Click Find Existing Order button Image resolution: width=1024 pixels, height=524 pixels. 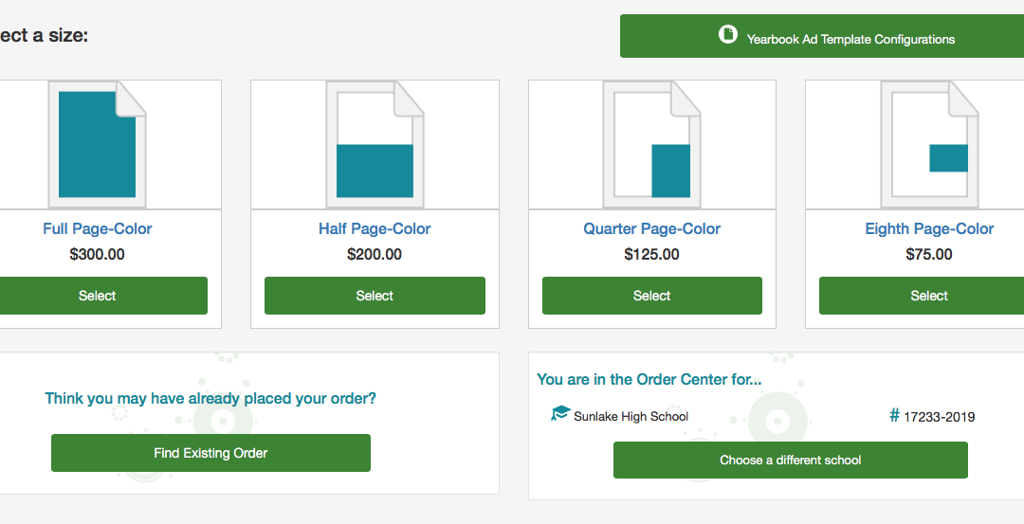210,453
